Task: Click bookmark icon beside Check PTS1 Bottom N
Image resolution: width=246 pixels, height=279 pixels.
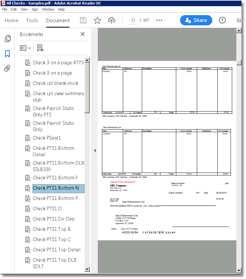Action: click(x=28, y=188)
